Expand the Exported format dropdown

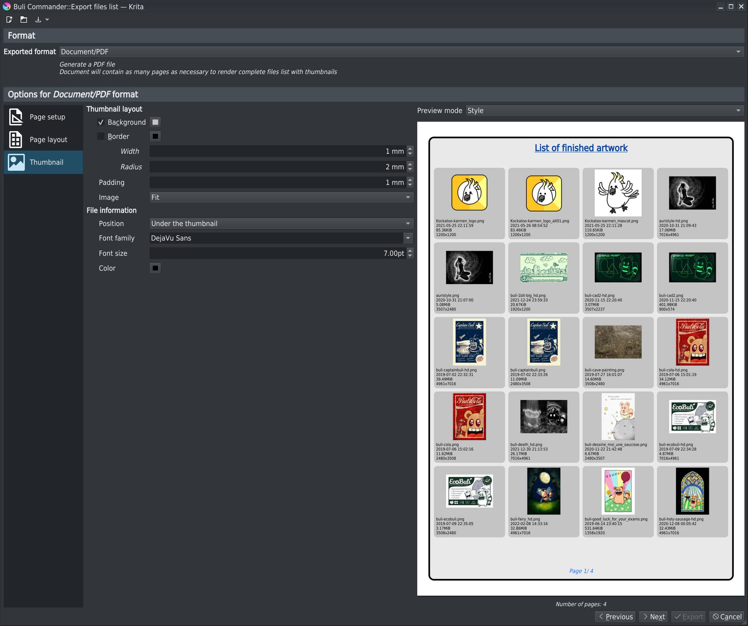[x=401, y=52]
